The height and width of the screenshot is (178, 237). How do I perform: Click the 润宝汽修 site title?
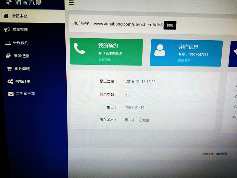28,2
